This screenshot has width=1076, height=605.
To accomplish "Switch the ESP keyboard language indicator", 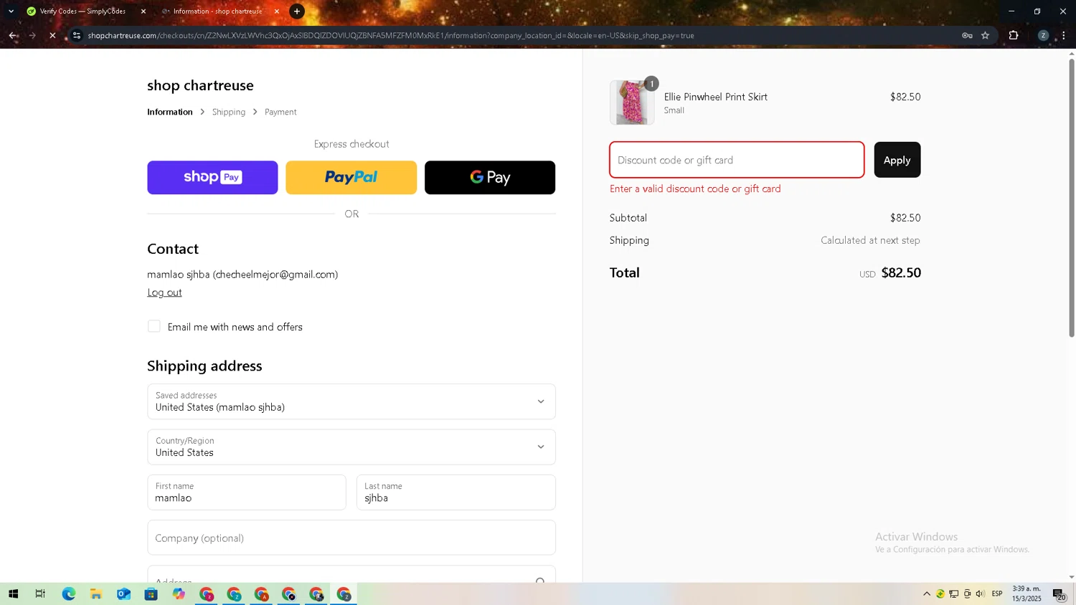I will click(997, 594).
